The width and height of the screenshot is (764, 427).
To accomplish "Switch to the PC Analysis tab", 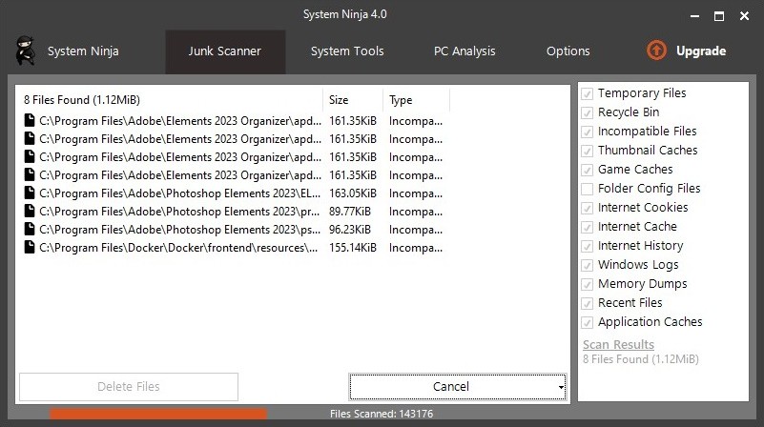I will tap(465, 51).
